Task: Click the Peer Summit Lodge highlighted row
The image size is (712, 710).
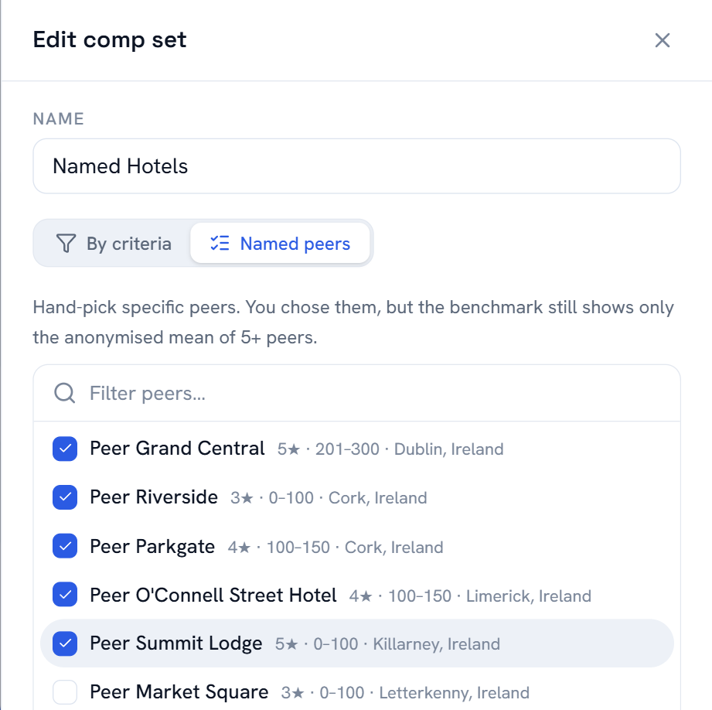Action: [x=357, y=643]
